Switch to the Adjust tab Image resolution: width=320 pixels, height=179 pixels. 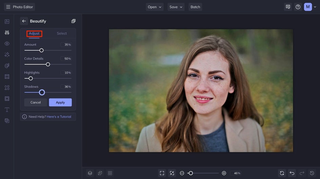tap(34, 33)
